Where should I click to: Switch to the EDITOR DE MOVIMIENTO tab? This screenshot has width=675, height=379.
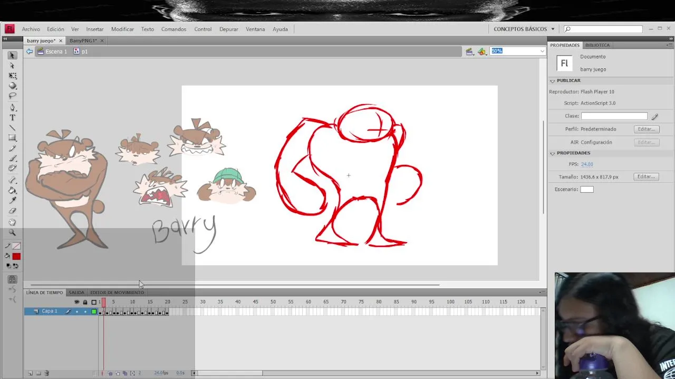point(117,293)
